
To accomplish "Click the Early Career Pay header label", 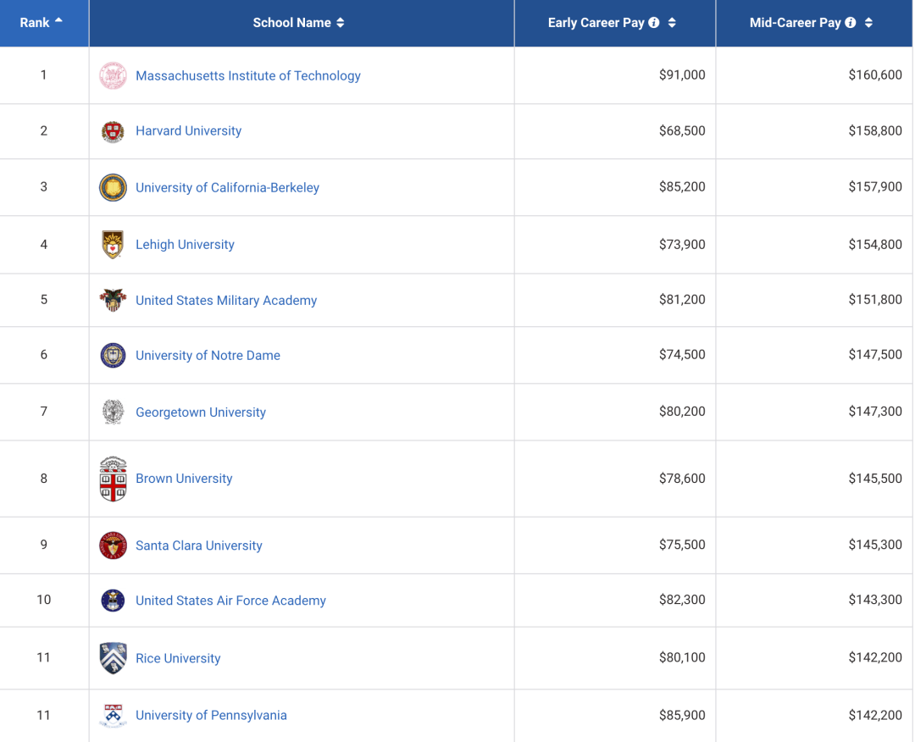I will tap(596, 23).
